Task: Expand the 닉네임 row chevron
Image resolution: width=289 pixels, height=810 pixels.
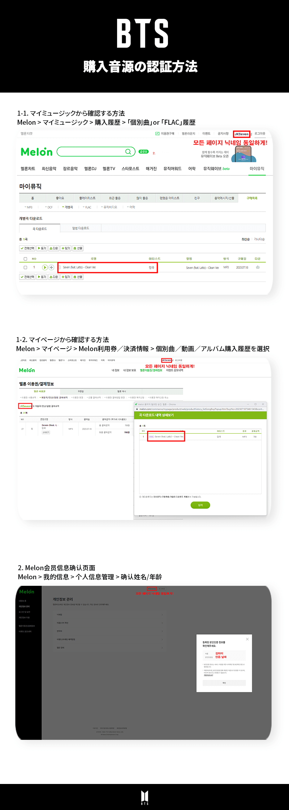Action: 162,614
